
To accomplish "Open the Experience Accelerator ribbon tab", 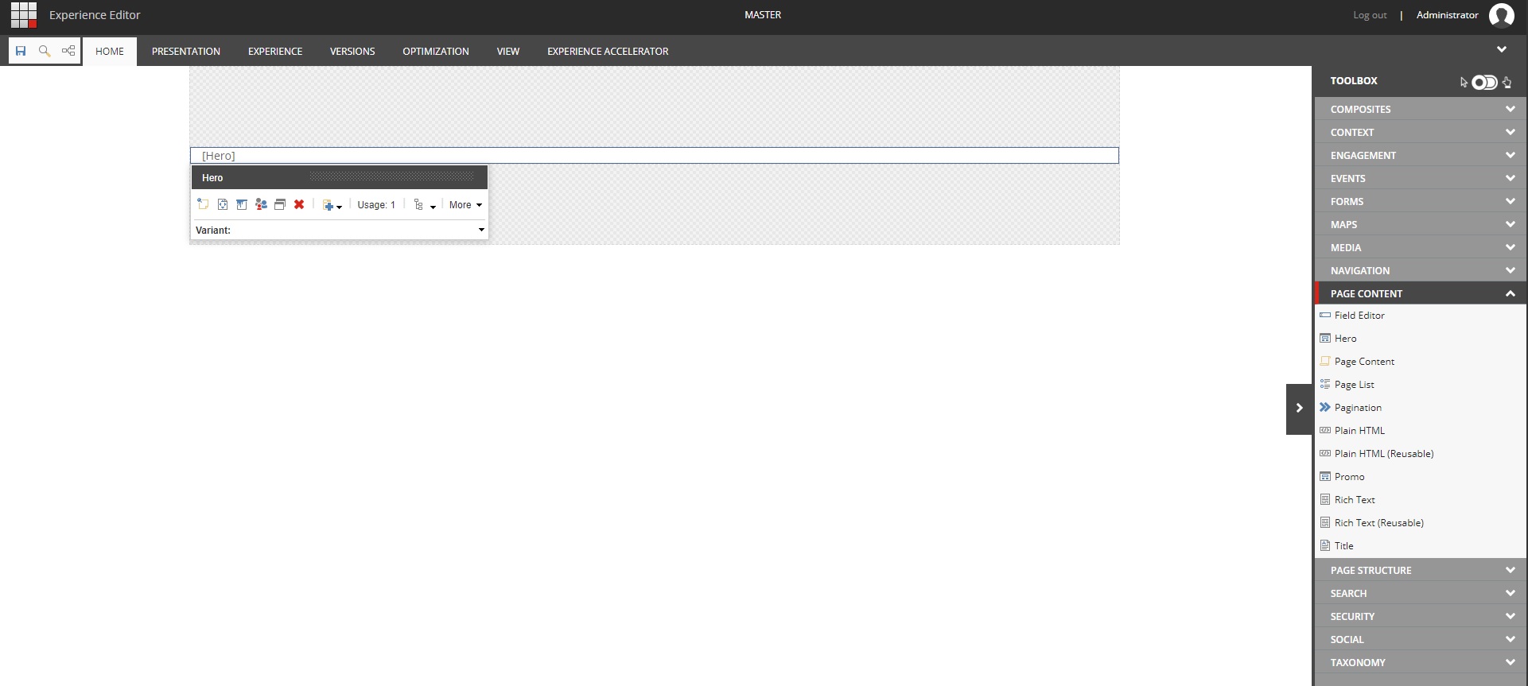I will pos(608,52).
